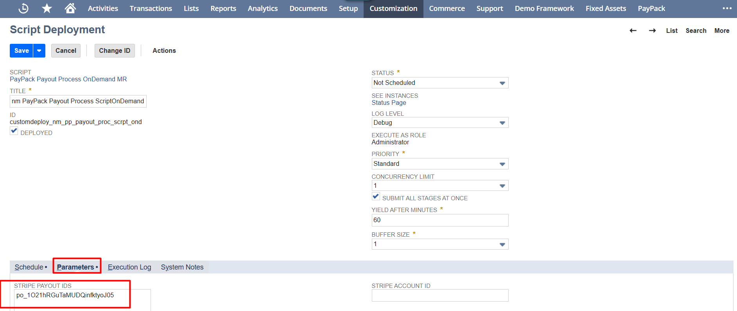The image size is (737, 311).
Task: Toggle Submit All Stages At Once checkbox
Action: pyautogui.click(x=376, y=197)
